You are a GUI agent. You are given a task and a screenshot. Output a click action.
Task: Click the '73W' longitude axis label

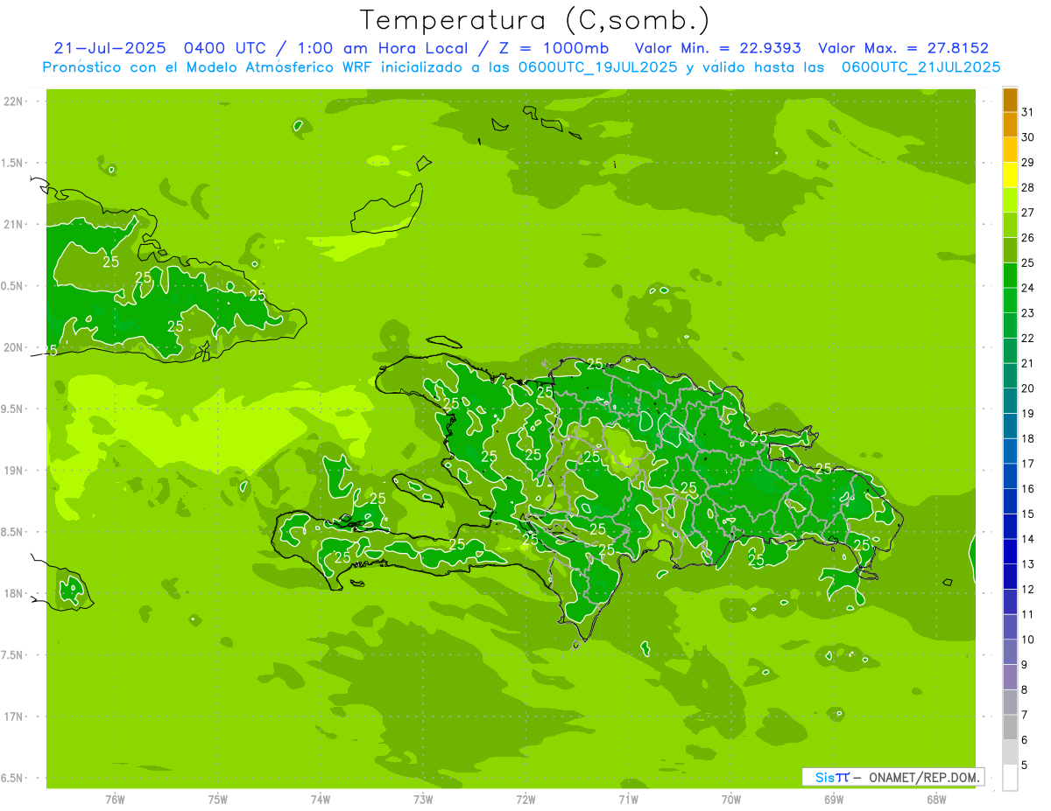point(423,800)
